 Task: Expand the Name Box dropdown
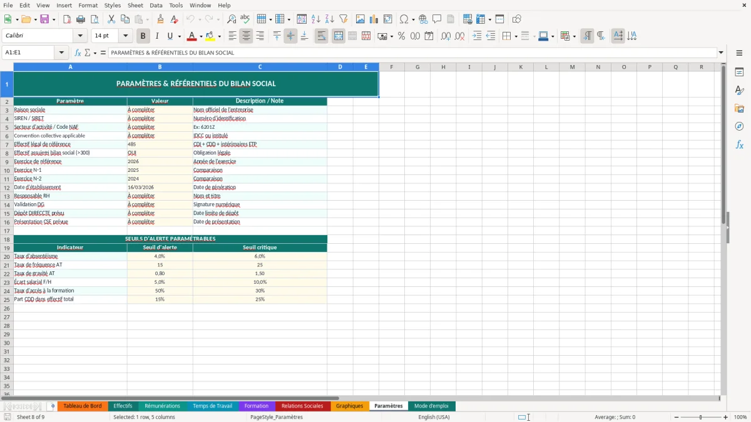(61, 53)
